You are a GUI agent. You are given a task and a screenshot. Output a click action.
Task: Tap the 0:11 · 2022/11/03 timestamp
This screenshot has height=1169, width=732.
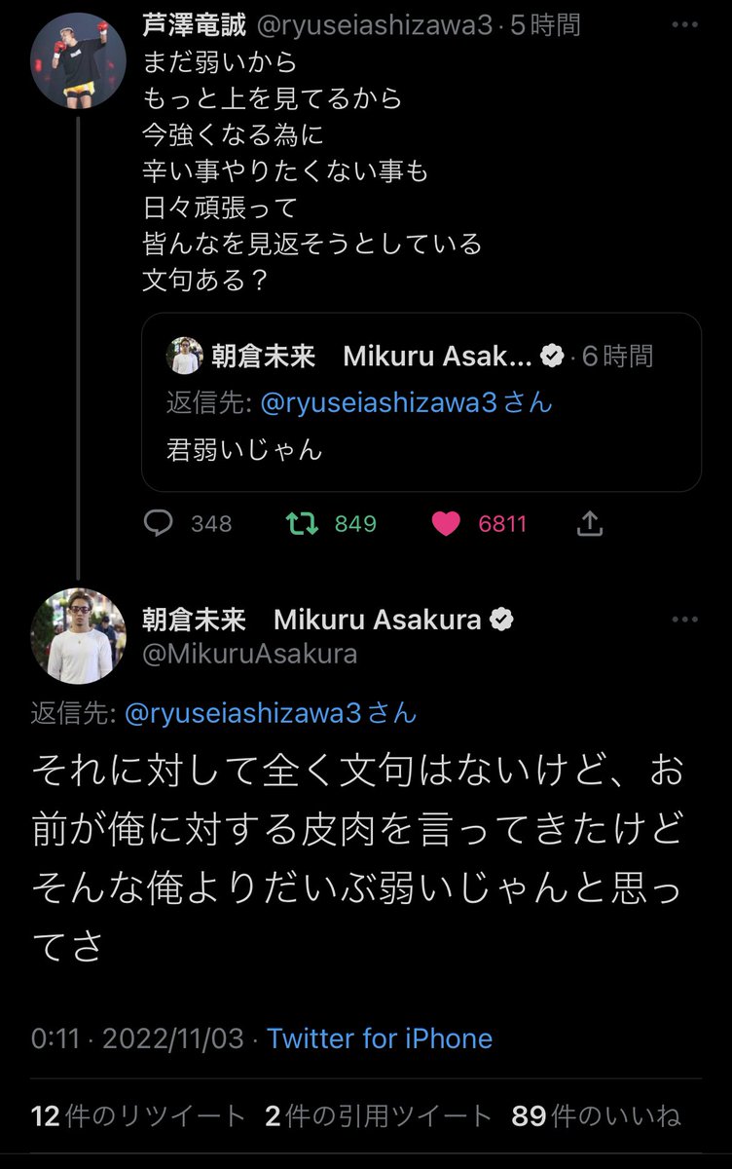[x=136, y=1038]
